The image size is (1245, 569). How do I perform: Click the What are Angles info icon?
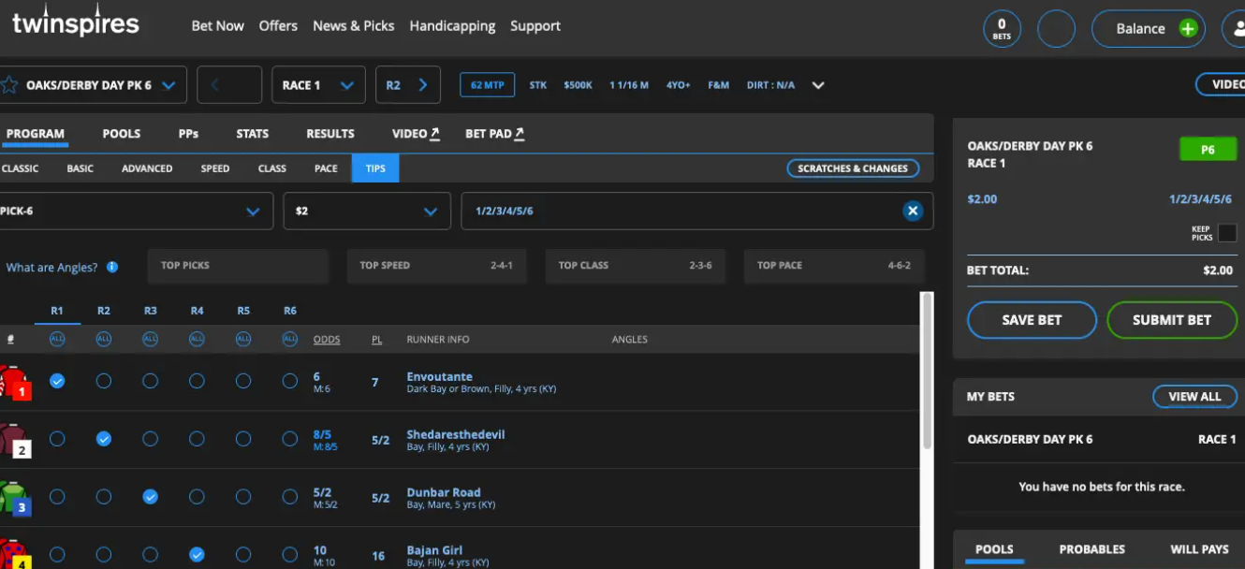(x=112, y=267)
